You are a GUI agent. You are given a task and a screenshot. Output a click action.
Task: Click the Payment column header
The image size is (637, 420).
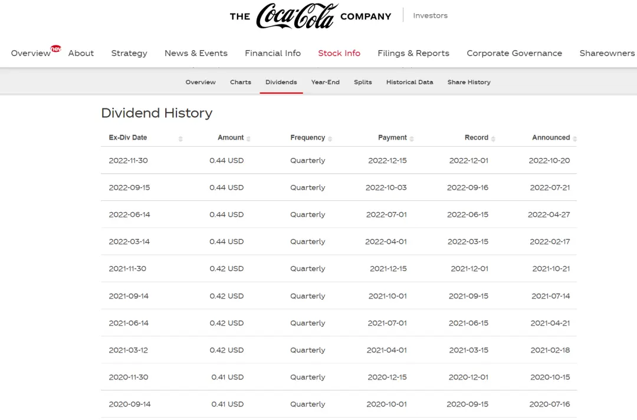pos(392,138)
